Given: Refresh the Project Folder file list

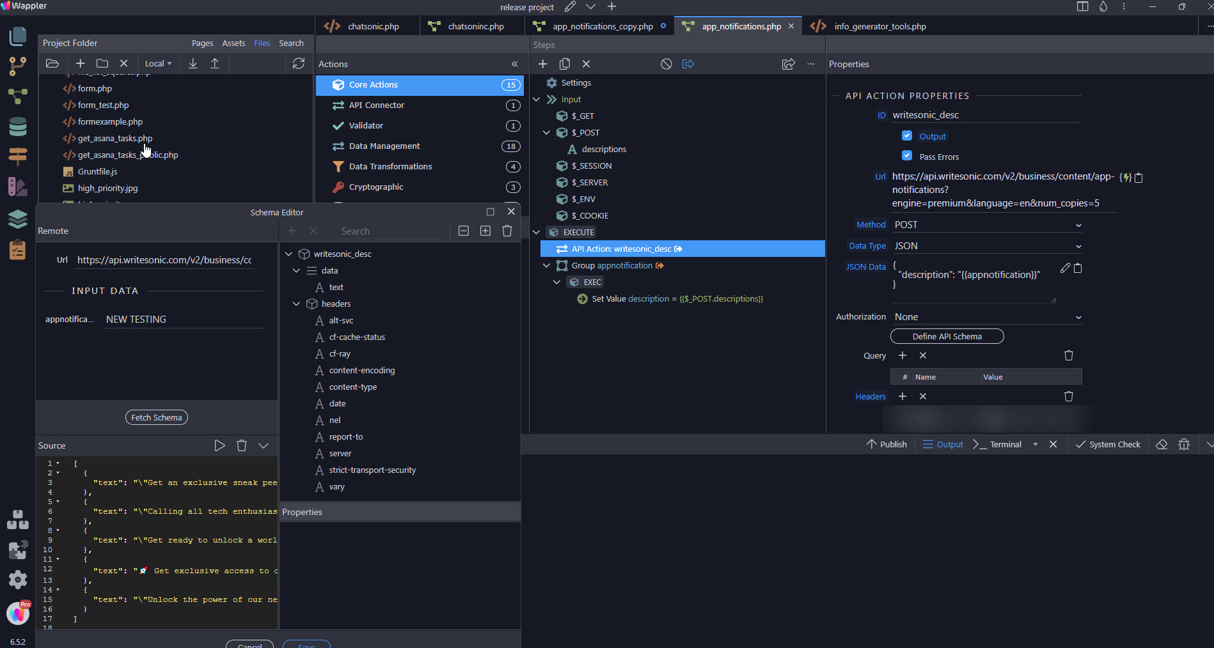Looking at the screenshot, I should [299, 64].
